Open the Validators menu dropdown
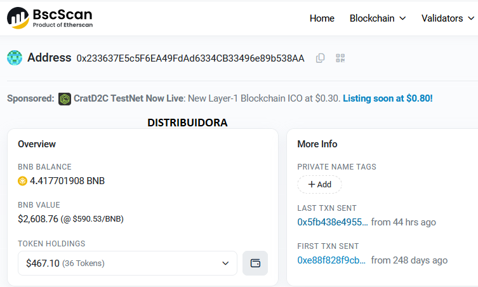The height and width of the screenshot is (287, 478). (x=448, y=18)
